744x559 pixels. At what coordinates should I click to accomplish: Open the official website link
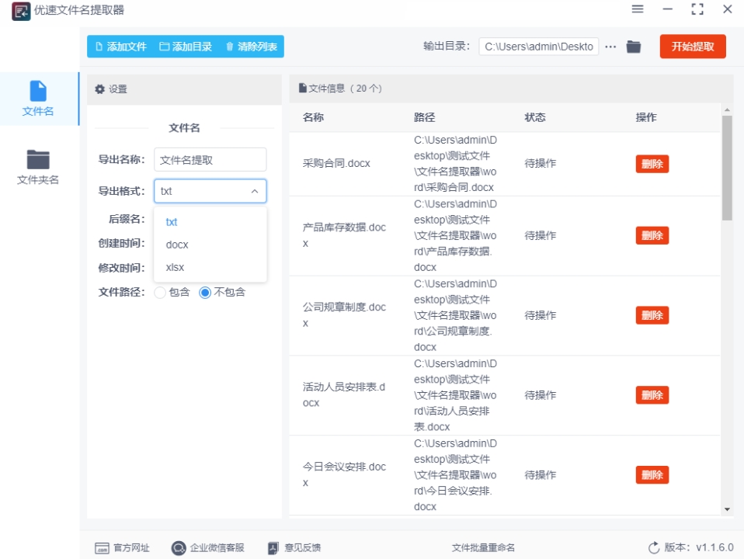click(122, 548)
